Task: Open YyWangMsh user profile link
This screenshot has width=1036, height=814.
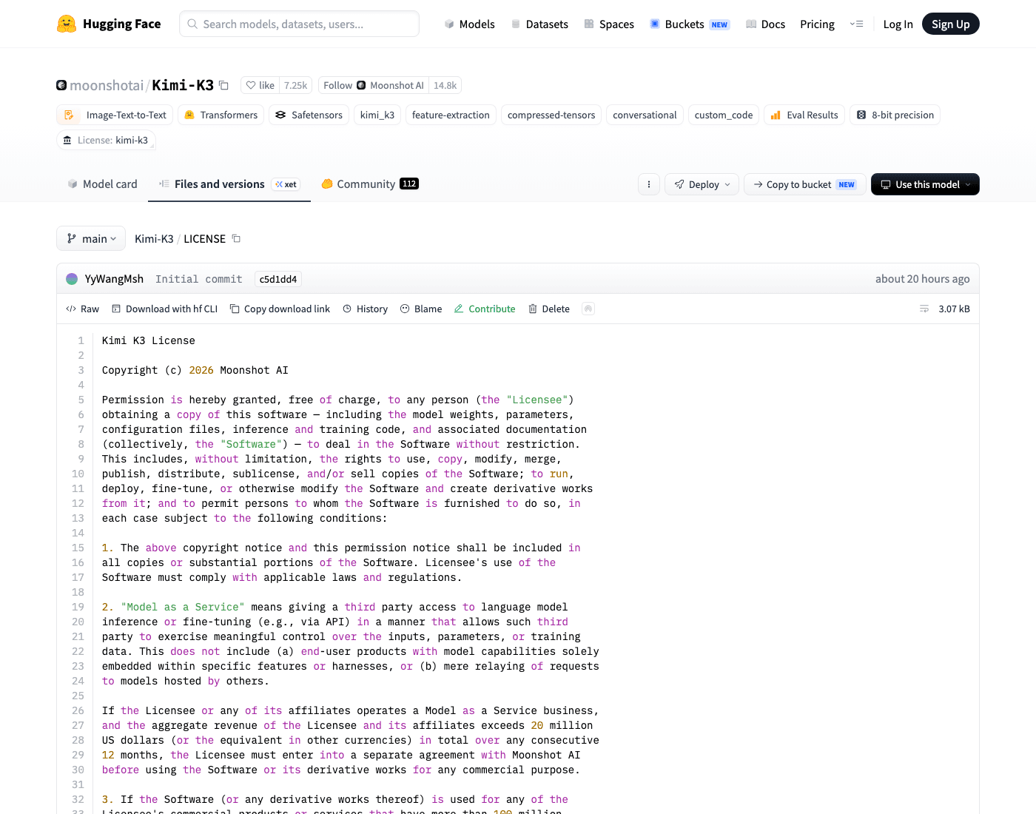Action: click(114, 279)
